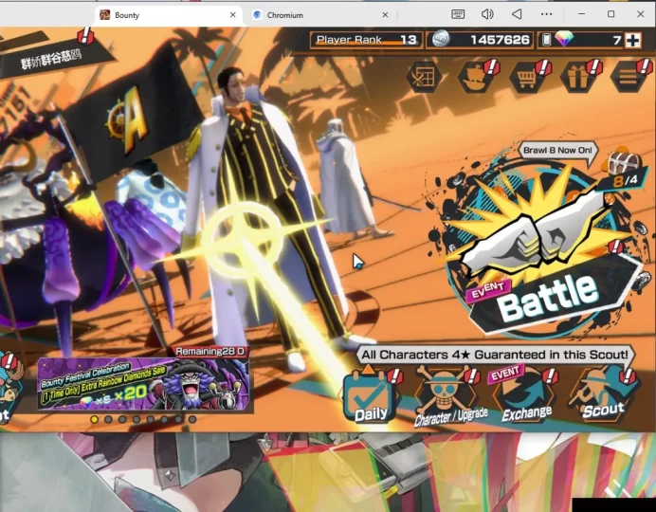Tap the 'Remaining28 D' label
656x512 pixels.
click(210, 352)
